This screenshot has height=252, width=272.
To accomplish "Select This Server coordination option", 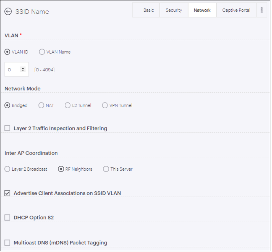I will point(106,169).
